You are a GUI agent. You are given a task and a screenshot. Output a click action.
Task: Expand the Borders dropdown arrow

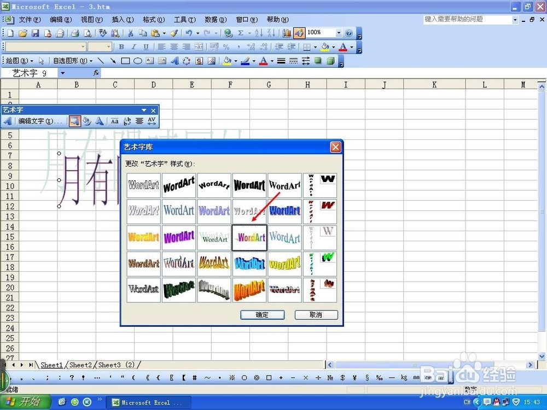point(316,46)
